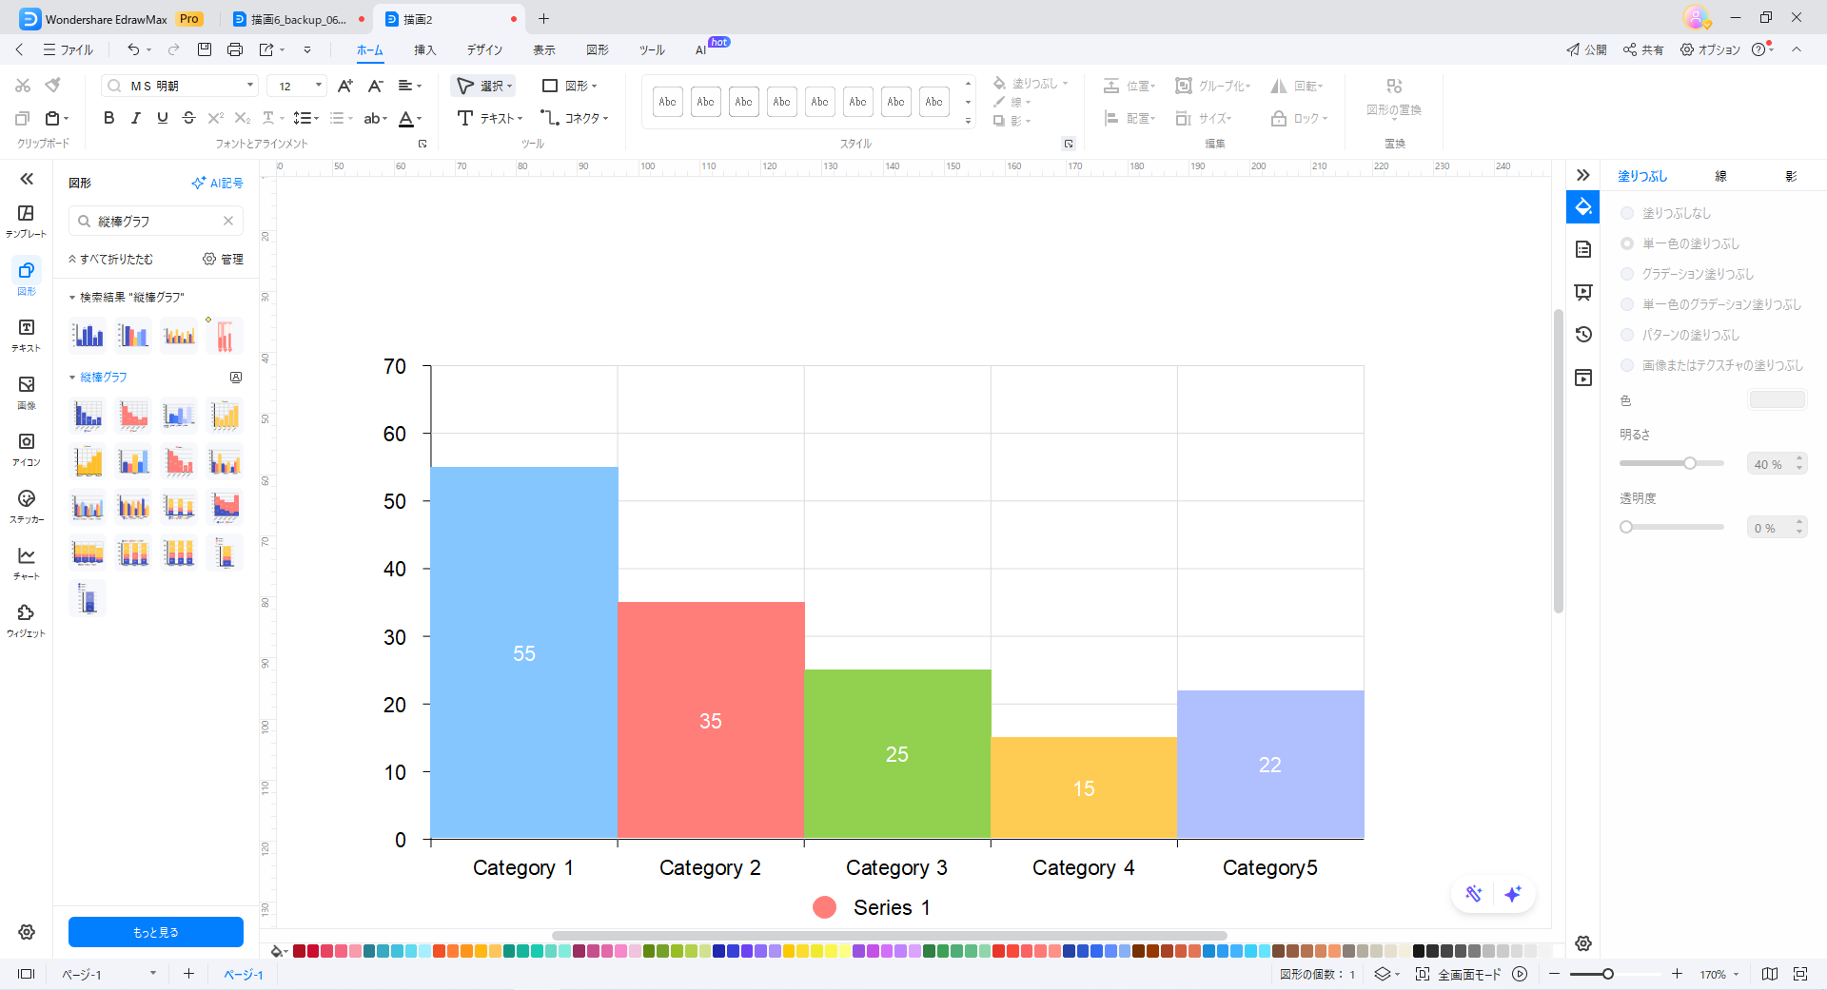Click the Format Painter icon
Screen dimensions: 1827x990
click(53, 86)
